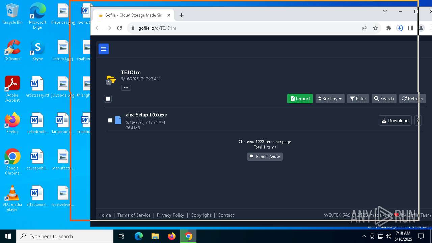
Task: Open Chrome downloads icon
Action: [x=400, y=28]
